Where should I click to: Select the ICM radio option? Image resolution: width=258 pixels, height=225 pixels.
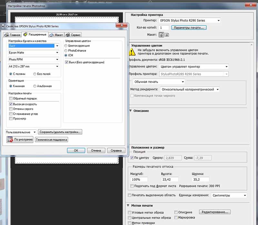(x=66, y=55)
